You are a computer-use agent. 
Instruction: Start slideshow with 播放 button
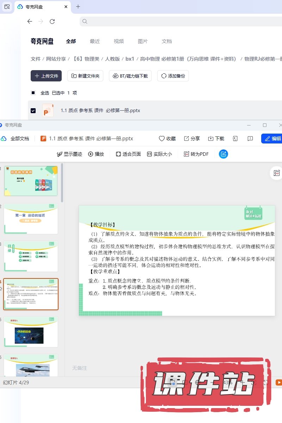[96, 154]
